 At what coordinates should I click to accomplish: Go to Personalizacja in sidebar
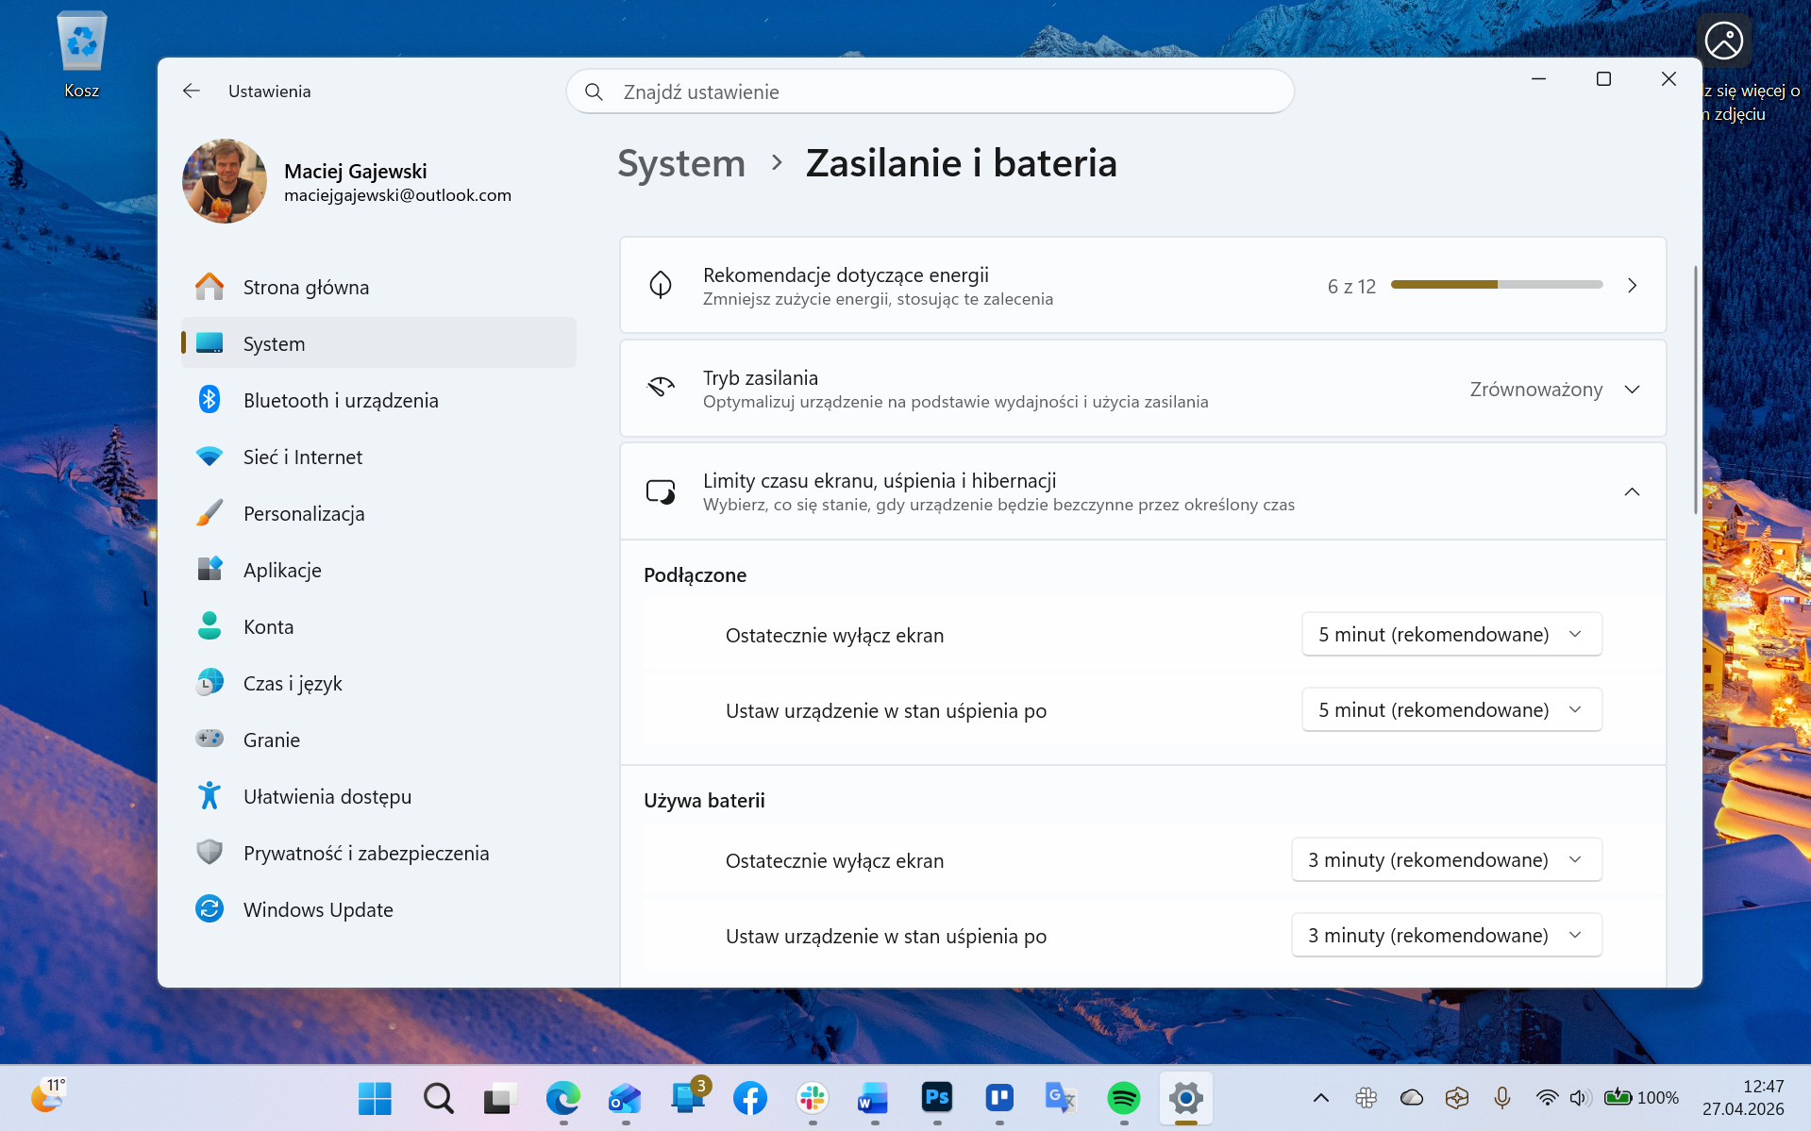click(x=303, y=513)
